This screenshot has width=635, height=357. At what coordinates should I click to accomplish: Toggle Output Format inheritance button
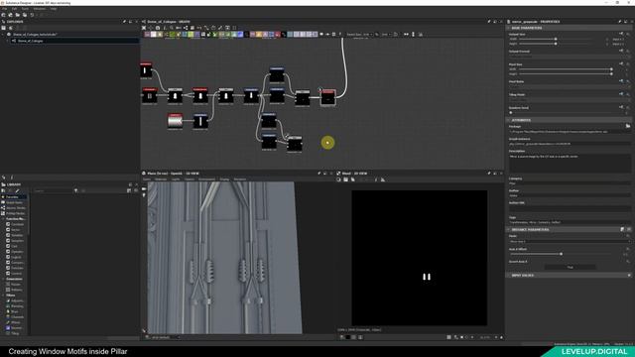tap(621, 51)
